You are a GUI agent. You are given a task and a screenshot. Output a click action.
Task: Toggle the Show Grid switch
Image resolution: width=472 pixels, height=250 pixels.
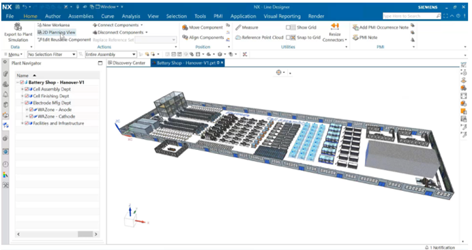pos(291,27)
